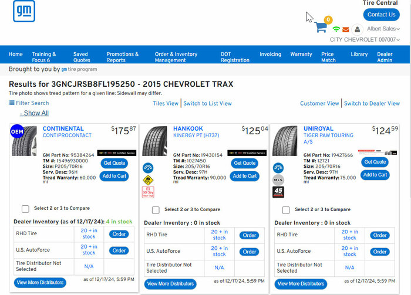The height and width of the screenshot is (295, 411).
Task: Go to the Invoicing menu
Action: 270,54
